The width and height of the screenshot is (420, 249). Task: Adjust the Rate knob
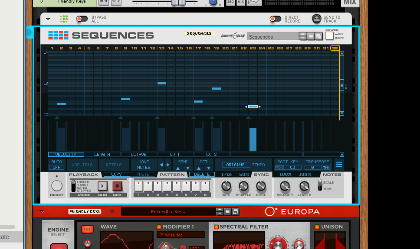(x=226, y=186)
